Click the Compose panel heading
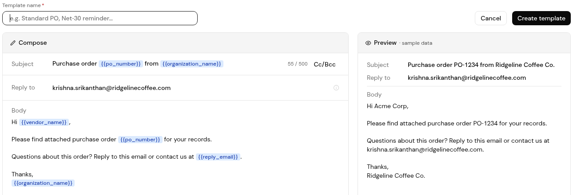 point(33,43)
